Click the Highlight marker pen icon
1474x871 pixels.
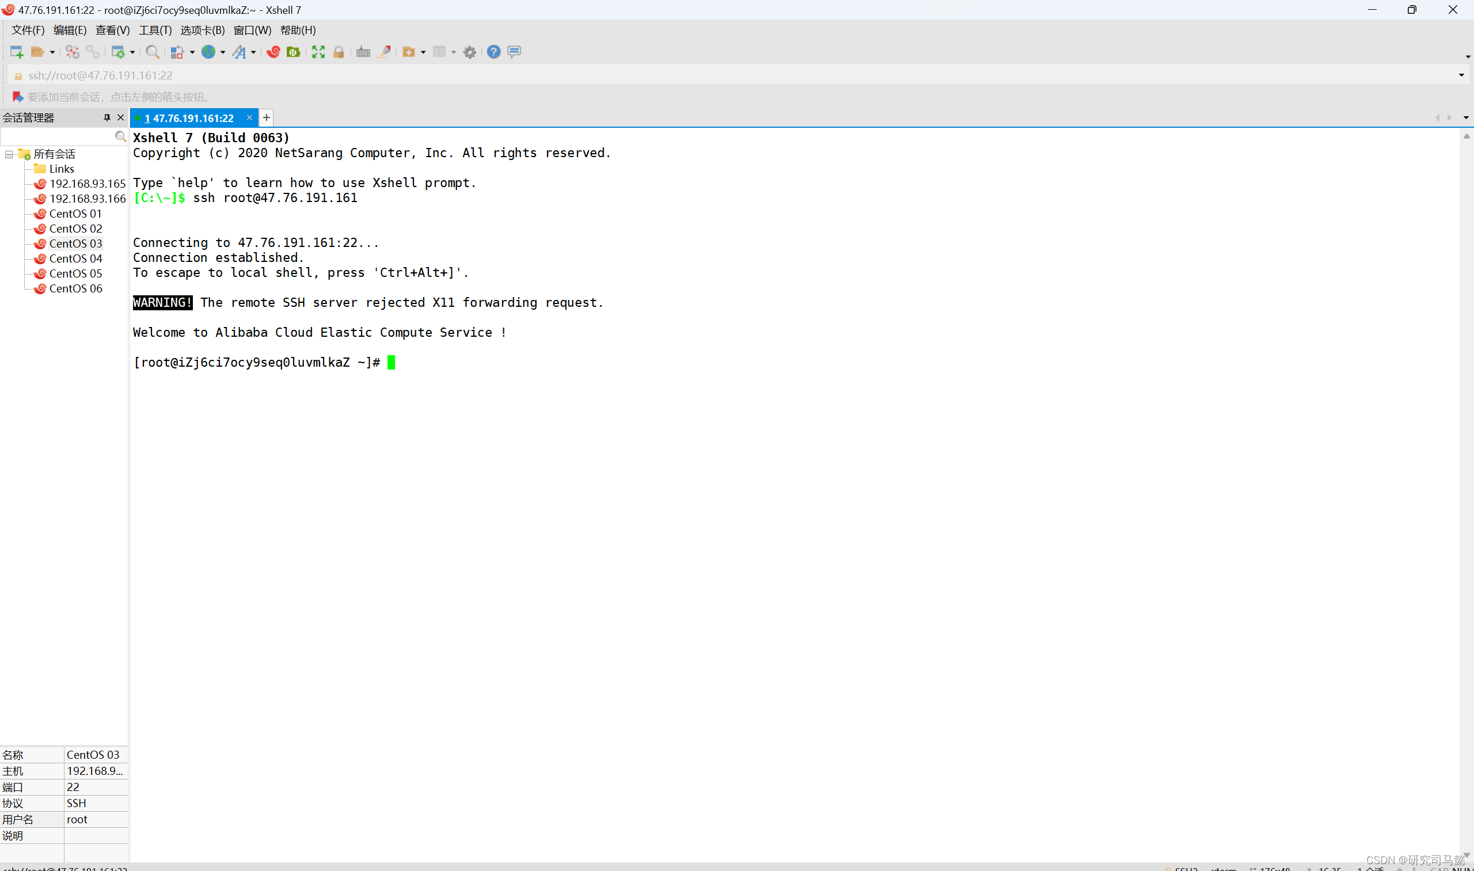(x=385, y=52)
